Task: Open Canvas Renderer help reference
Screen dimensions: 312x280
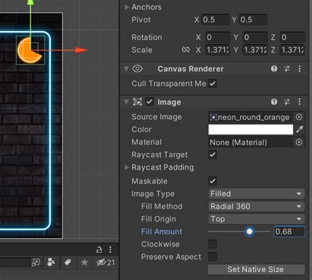Action: 274,69
